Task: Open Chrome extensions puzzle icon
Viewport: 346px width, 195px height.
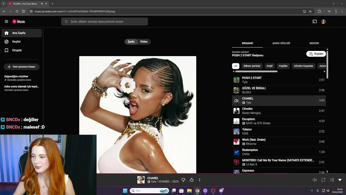Action: pos(320,11)
